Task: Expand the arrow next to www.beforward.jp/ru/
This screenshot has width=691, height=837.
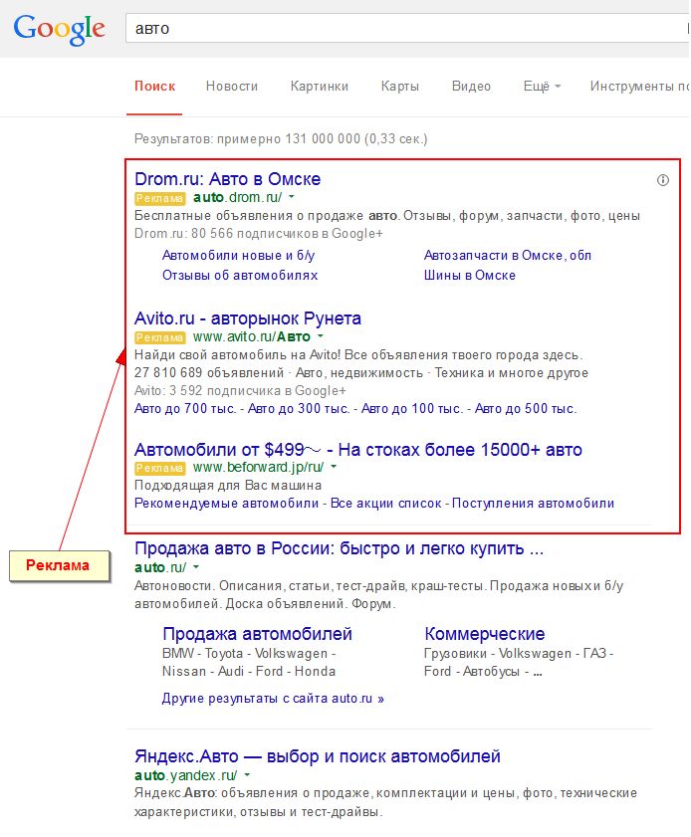Action: pos(334,467)
